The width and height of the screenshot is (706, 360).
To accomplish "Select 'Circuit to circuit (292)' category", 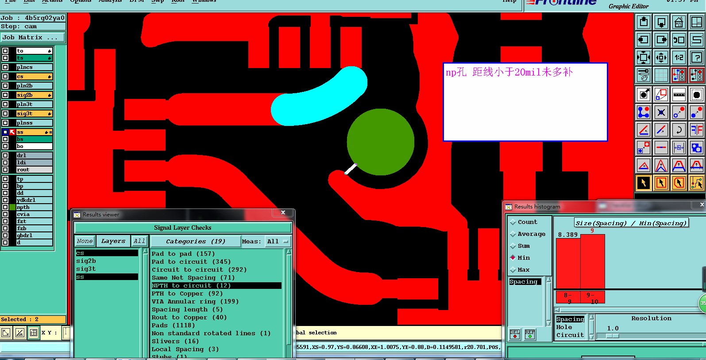I will [199, 270].
